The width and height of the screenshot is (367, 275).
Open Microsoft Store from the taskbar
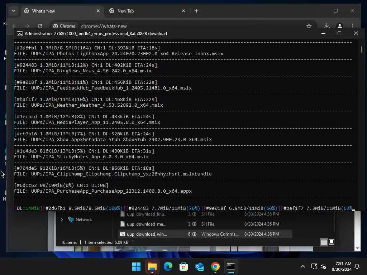[183, 266]
